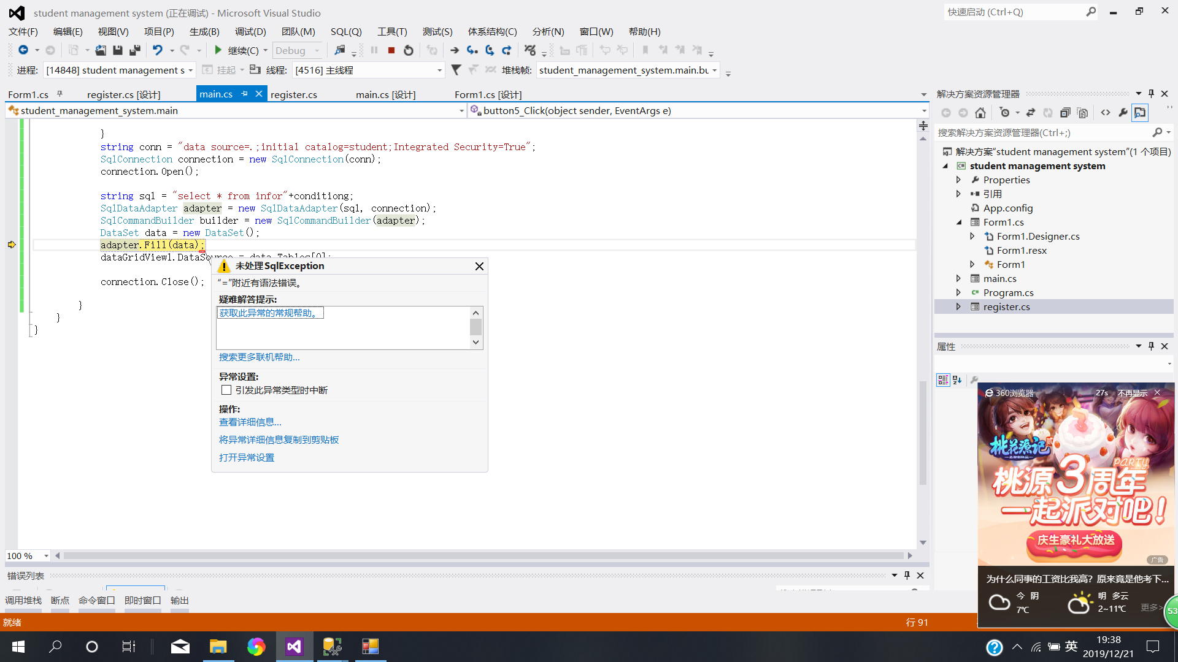The image size is (1178, 662).
Task: Pin the Solution Explorer panel
Action: (1151, 94)
